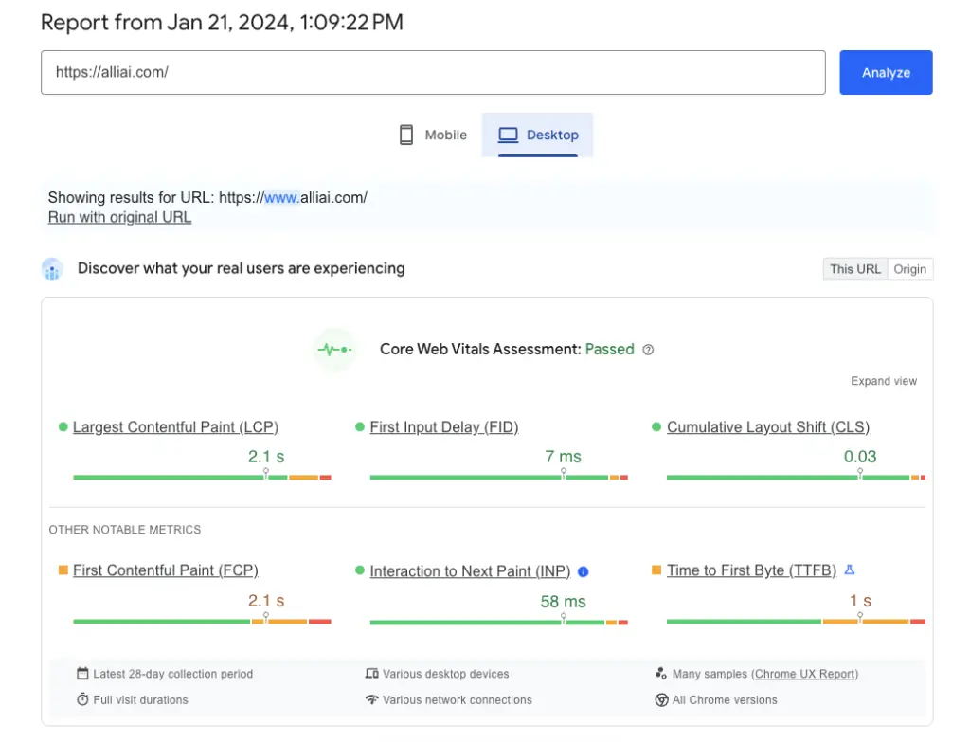Click wifi icon beside Various network connections
970x742 pixels.
(371, 699)
